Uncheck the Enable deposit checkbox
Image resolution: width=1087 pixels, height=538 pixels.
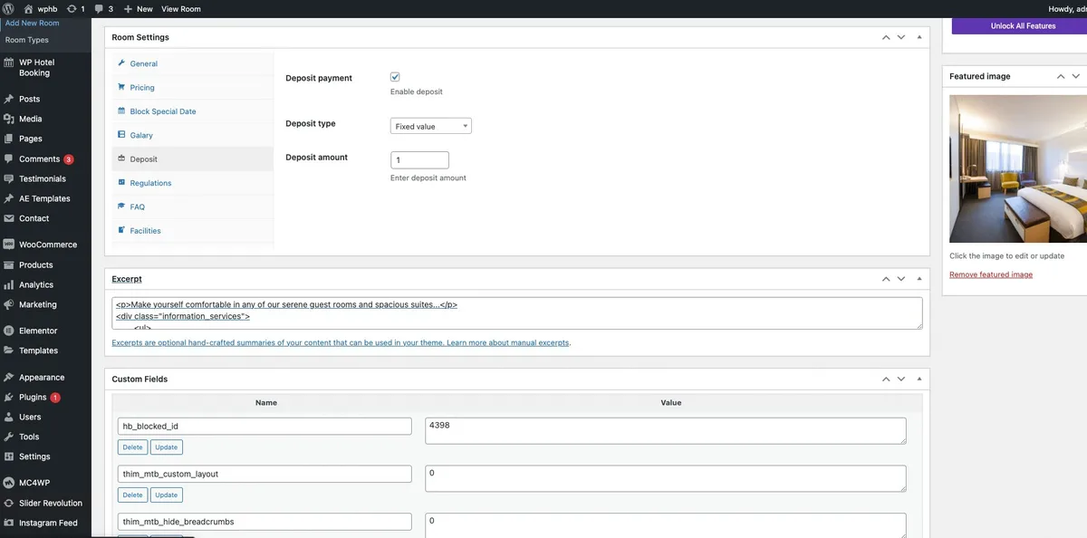coord(394,76)
